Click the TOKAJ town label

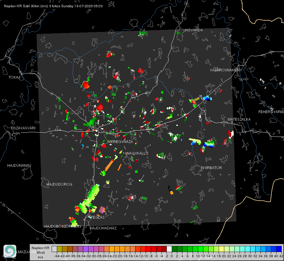tap(14, 77)
